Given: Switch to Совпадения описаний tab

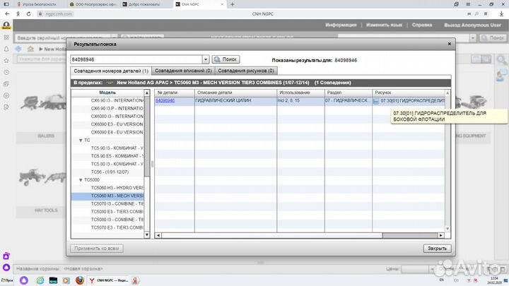Looking at the screenshot, I should coord(183,71).
